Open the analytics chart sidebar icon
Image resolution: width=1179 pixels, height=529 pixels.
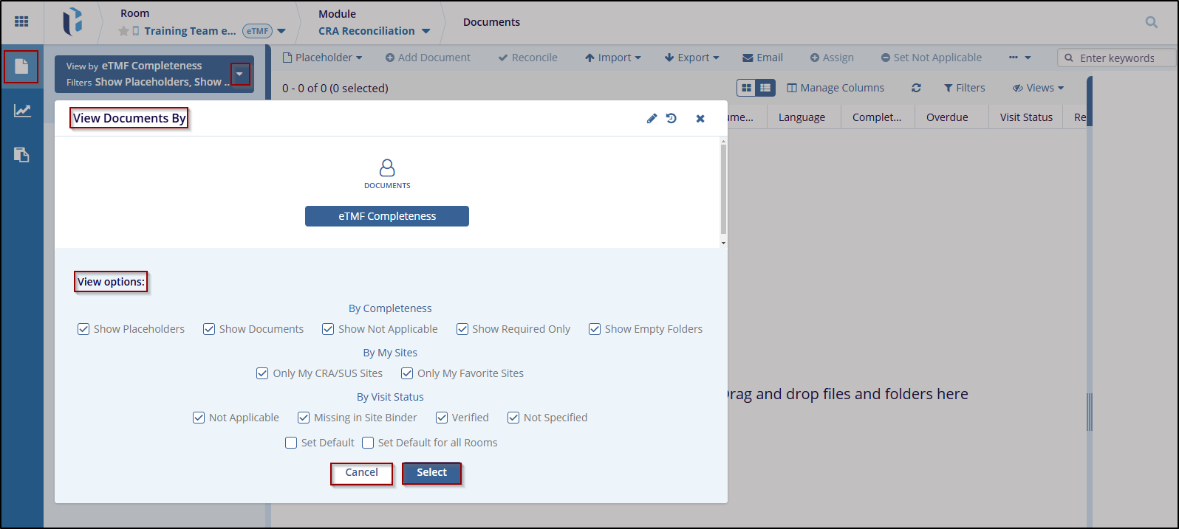click(22, 111)
